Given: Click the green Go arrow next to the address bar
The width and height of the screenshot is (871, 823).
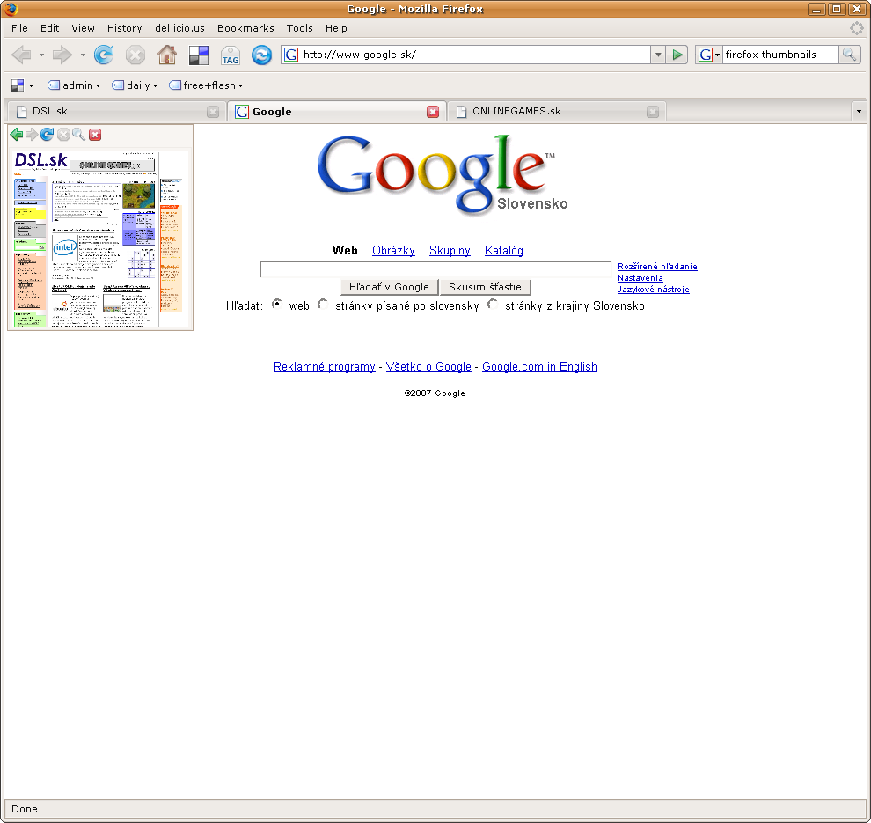Looking at the screenshot, I should [677, 55].
